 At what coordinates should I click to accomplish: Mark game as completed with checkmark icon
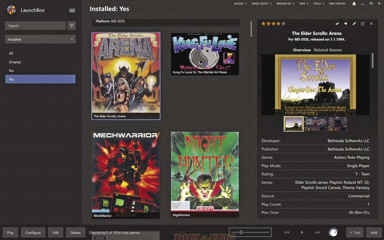coord(337,23)
